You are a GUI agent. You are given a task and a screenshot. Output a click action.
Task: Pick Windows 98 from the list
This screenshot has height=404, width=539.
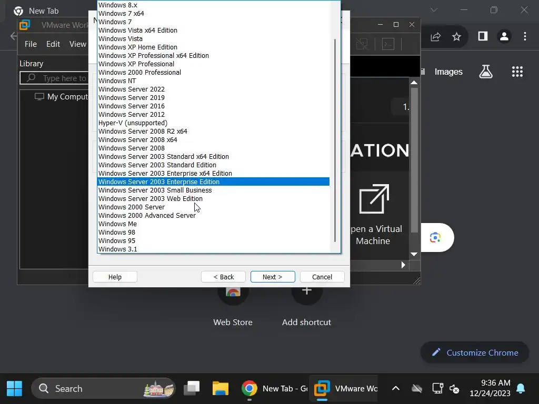click(214, 232)
